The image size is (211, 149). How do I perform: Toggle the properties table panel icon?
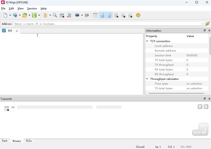pyautogui.click(x=95, y=15)
